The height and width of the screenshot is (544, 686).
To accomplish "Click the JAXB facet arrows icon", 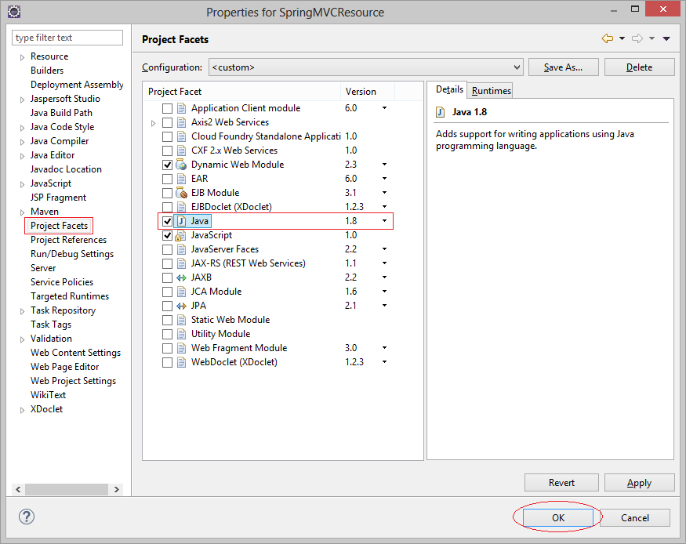I will tap(181, 277).
